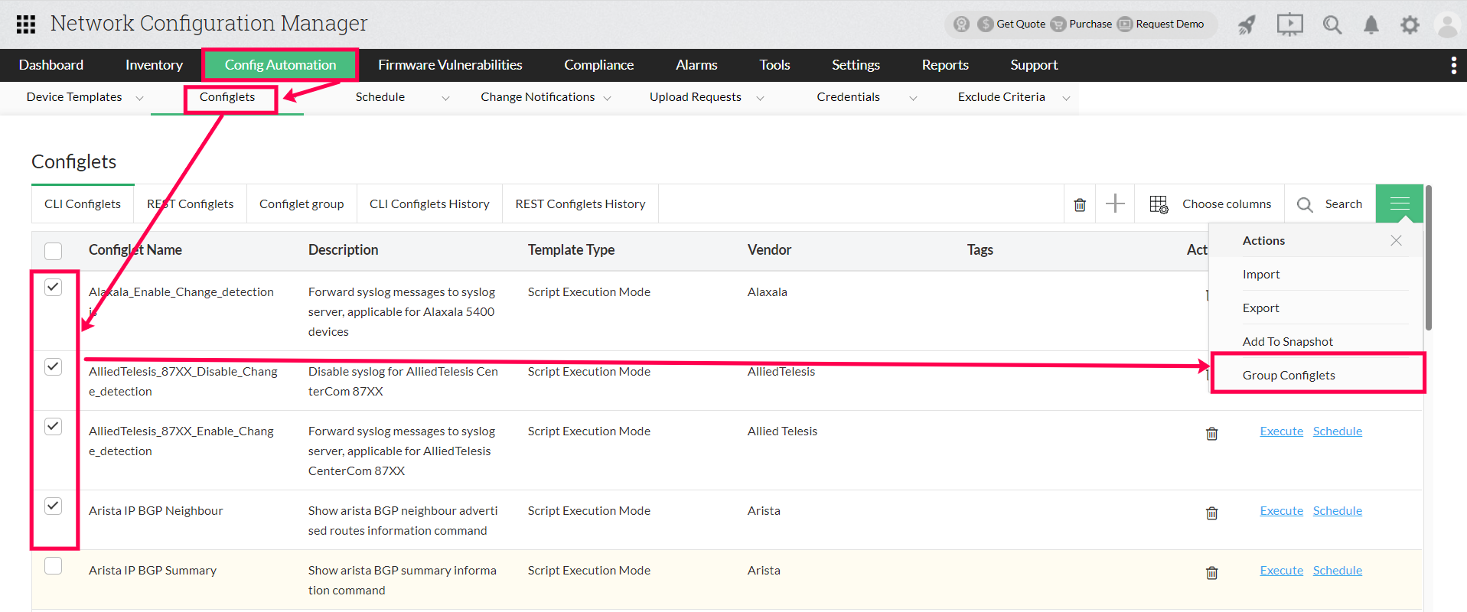The height and width of the screenshot is (612, 1467).
Task: Click Choose columns button
Action: tap(1210, 204)
